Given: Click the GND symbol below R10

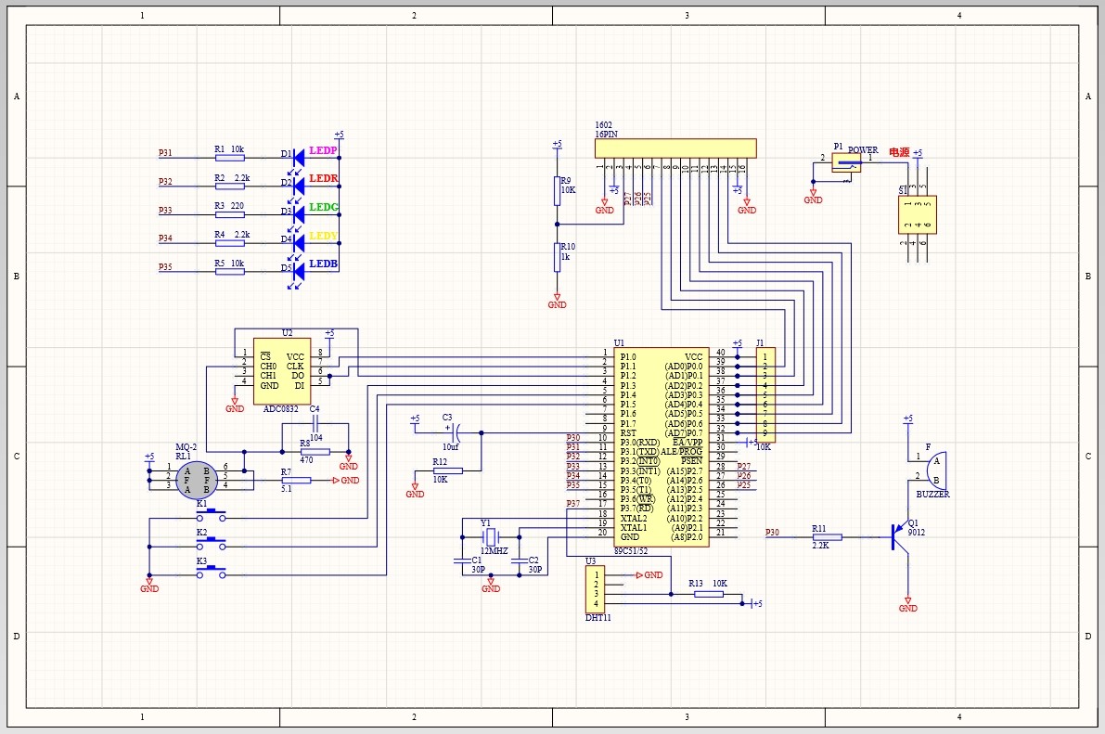Looking at the screenshot, I should (557, 301).
